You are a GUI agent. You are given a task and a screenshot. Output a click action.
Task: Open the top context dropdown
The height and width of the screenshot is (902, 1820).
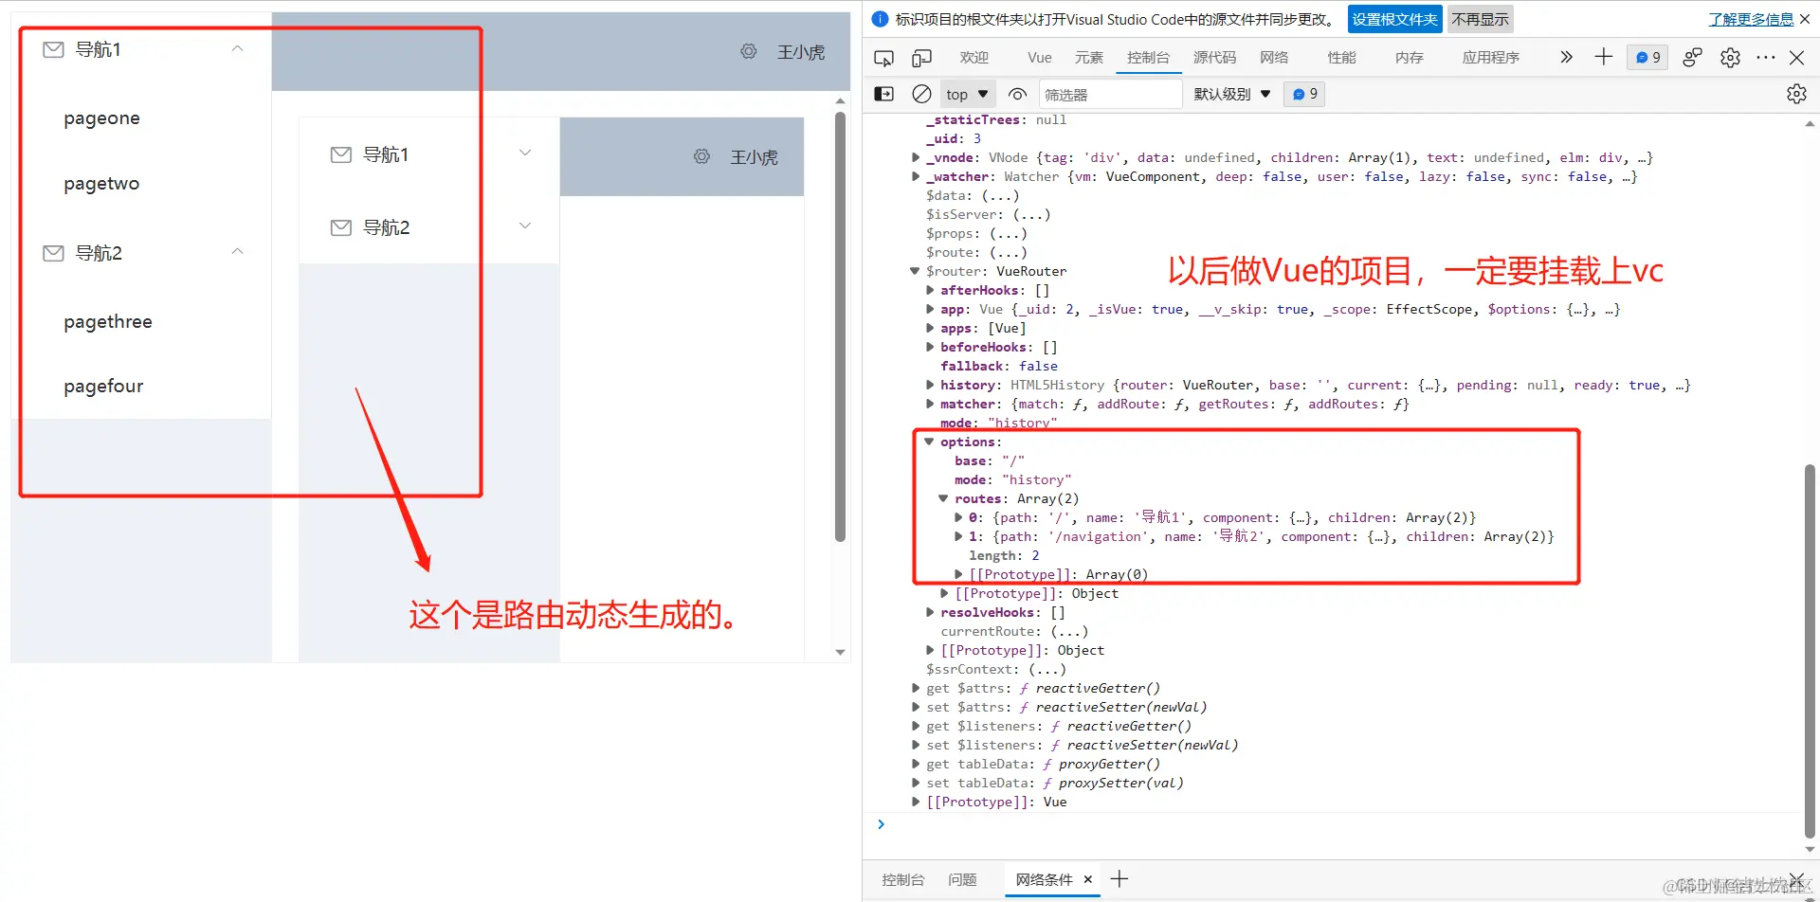967,94
